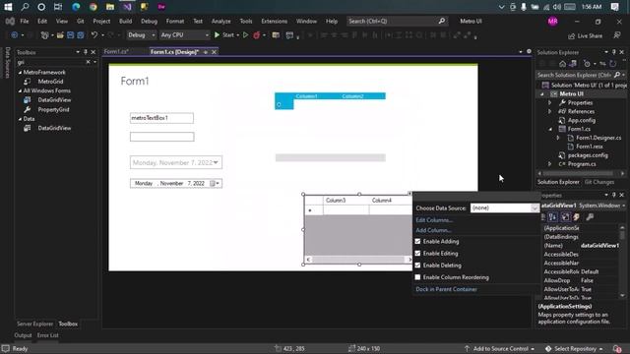Click in the Search (Ctrl+Q) box
This screenshot has width=630, height=354.
point(397,22)
